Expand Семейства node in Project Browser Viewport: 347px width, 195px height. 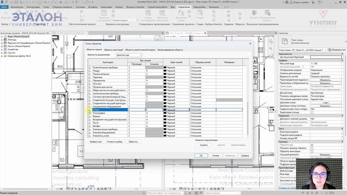coord(2,49)
